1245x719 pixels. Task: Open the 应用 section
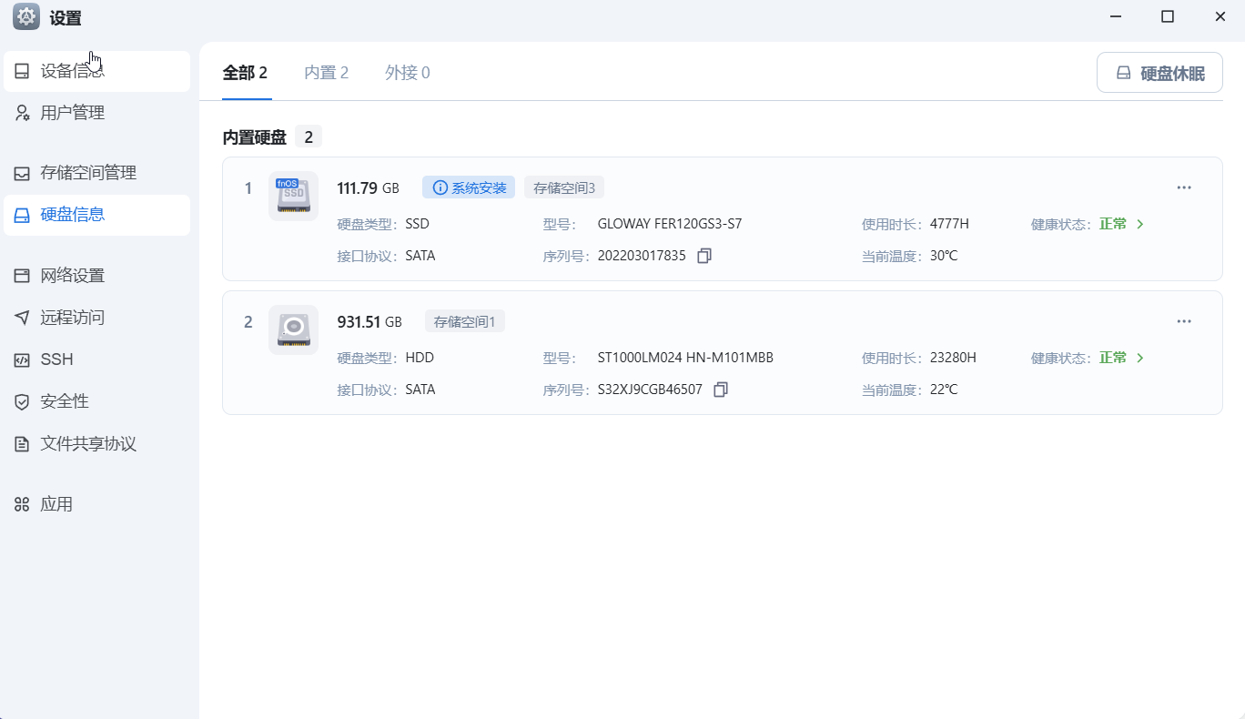96,504
